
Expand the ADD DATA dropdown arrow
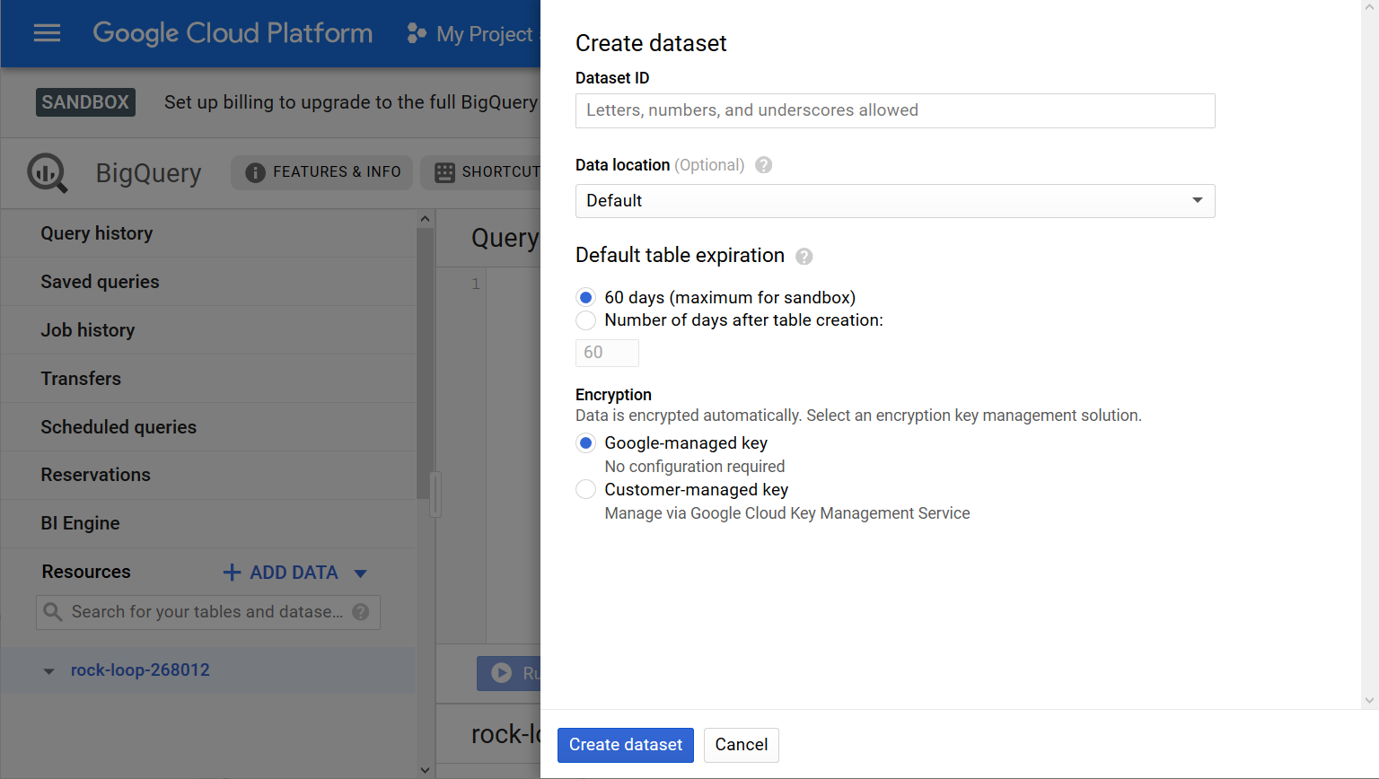click(361, 573)
